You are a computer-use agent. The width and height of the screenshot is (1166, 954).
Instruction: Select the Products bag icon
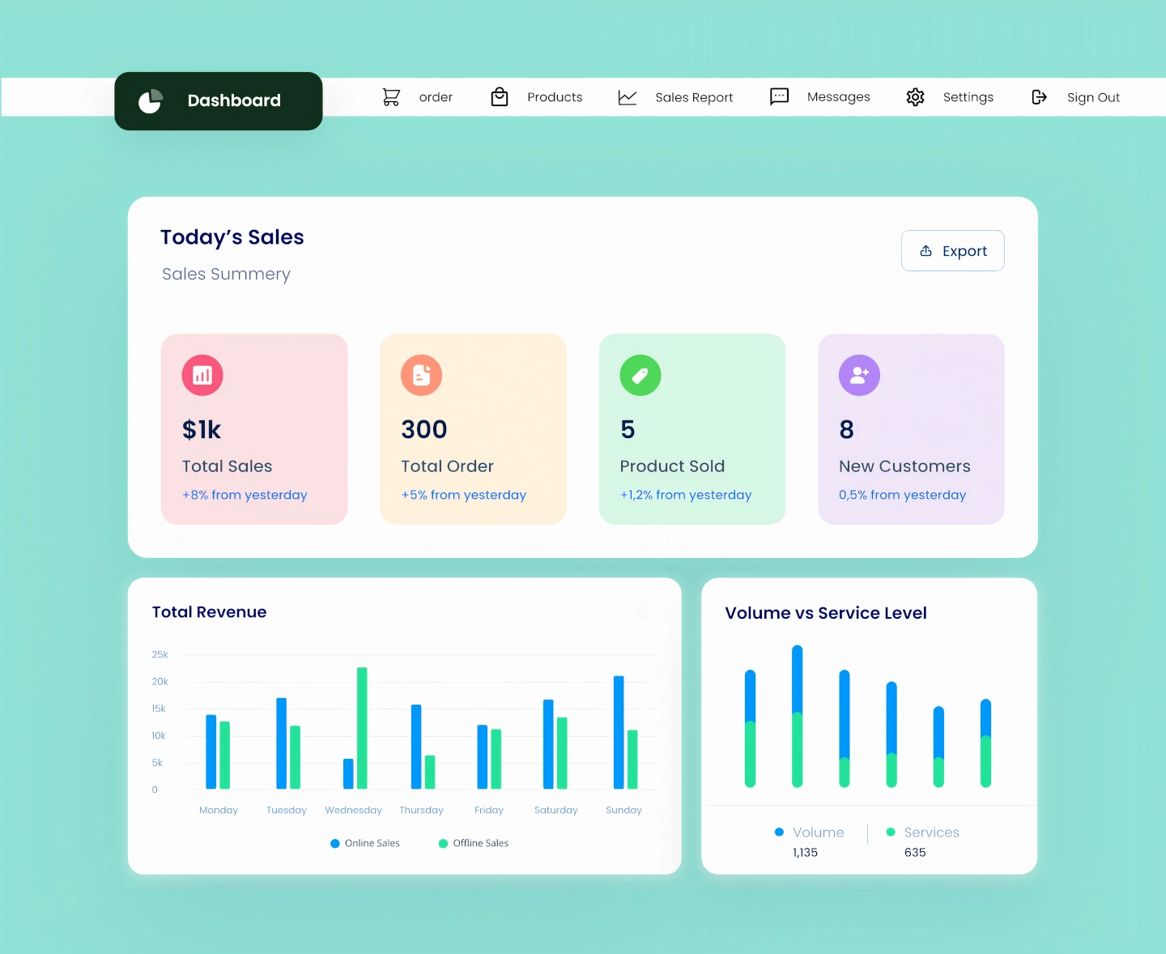[x=500, y=96]
